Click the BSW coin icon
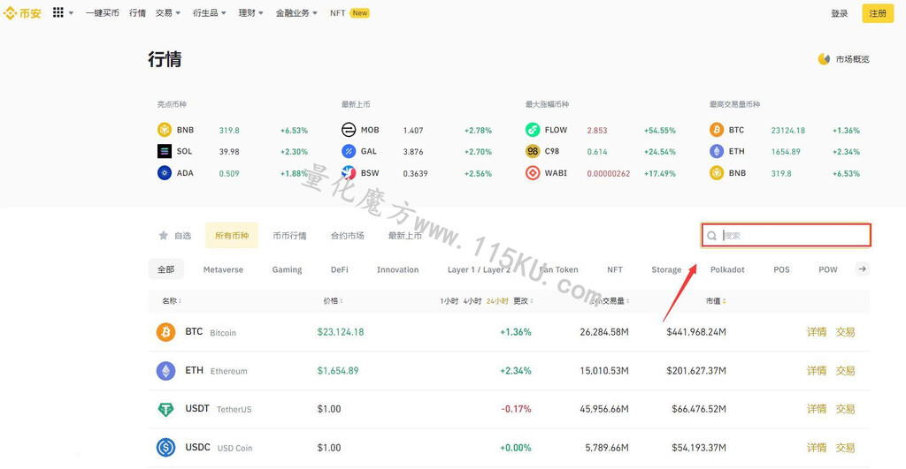This screenshot has width=906, height=469. 349,172
